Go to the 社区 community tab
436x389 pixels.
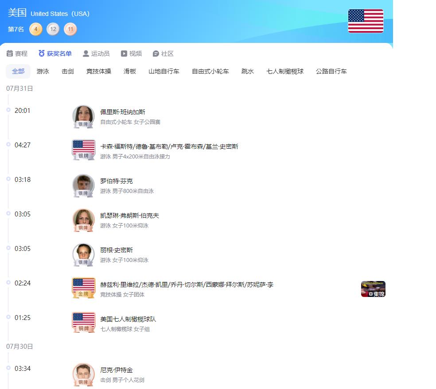tap(163, 54)
